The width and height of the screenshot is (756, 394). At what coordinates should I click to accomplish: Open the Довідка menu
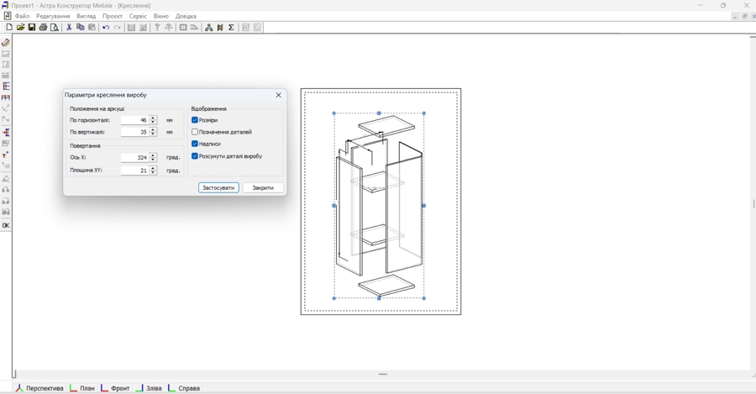click(186, 16)
